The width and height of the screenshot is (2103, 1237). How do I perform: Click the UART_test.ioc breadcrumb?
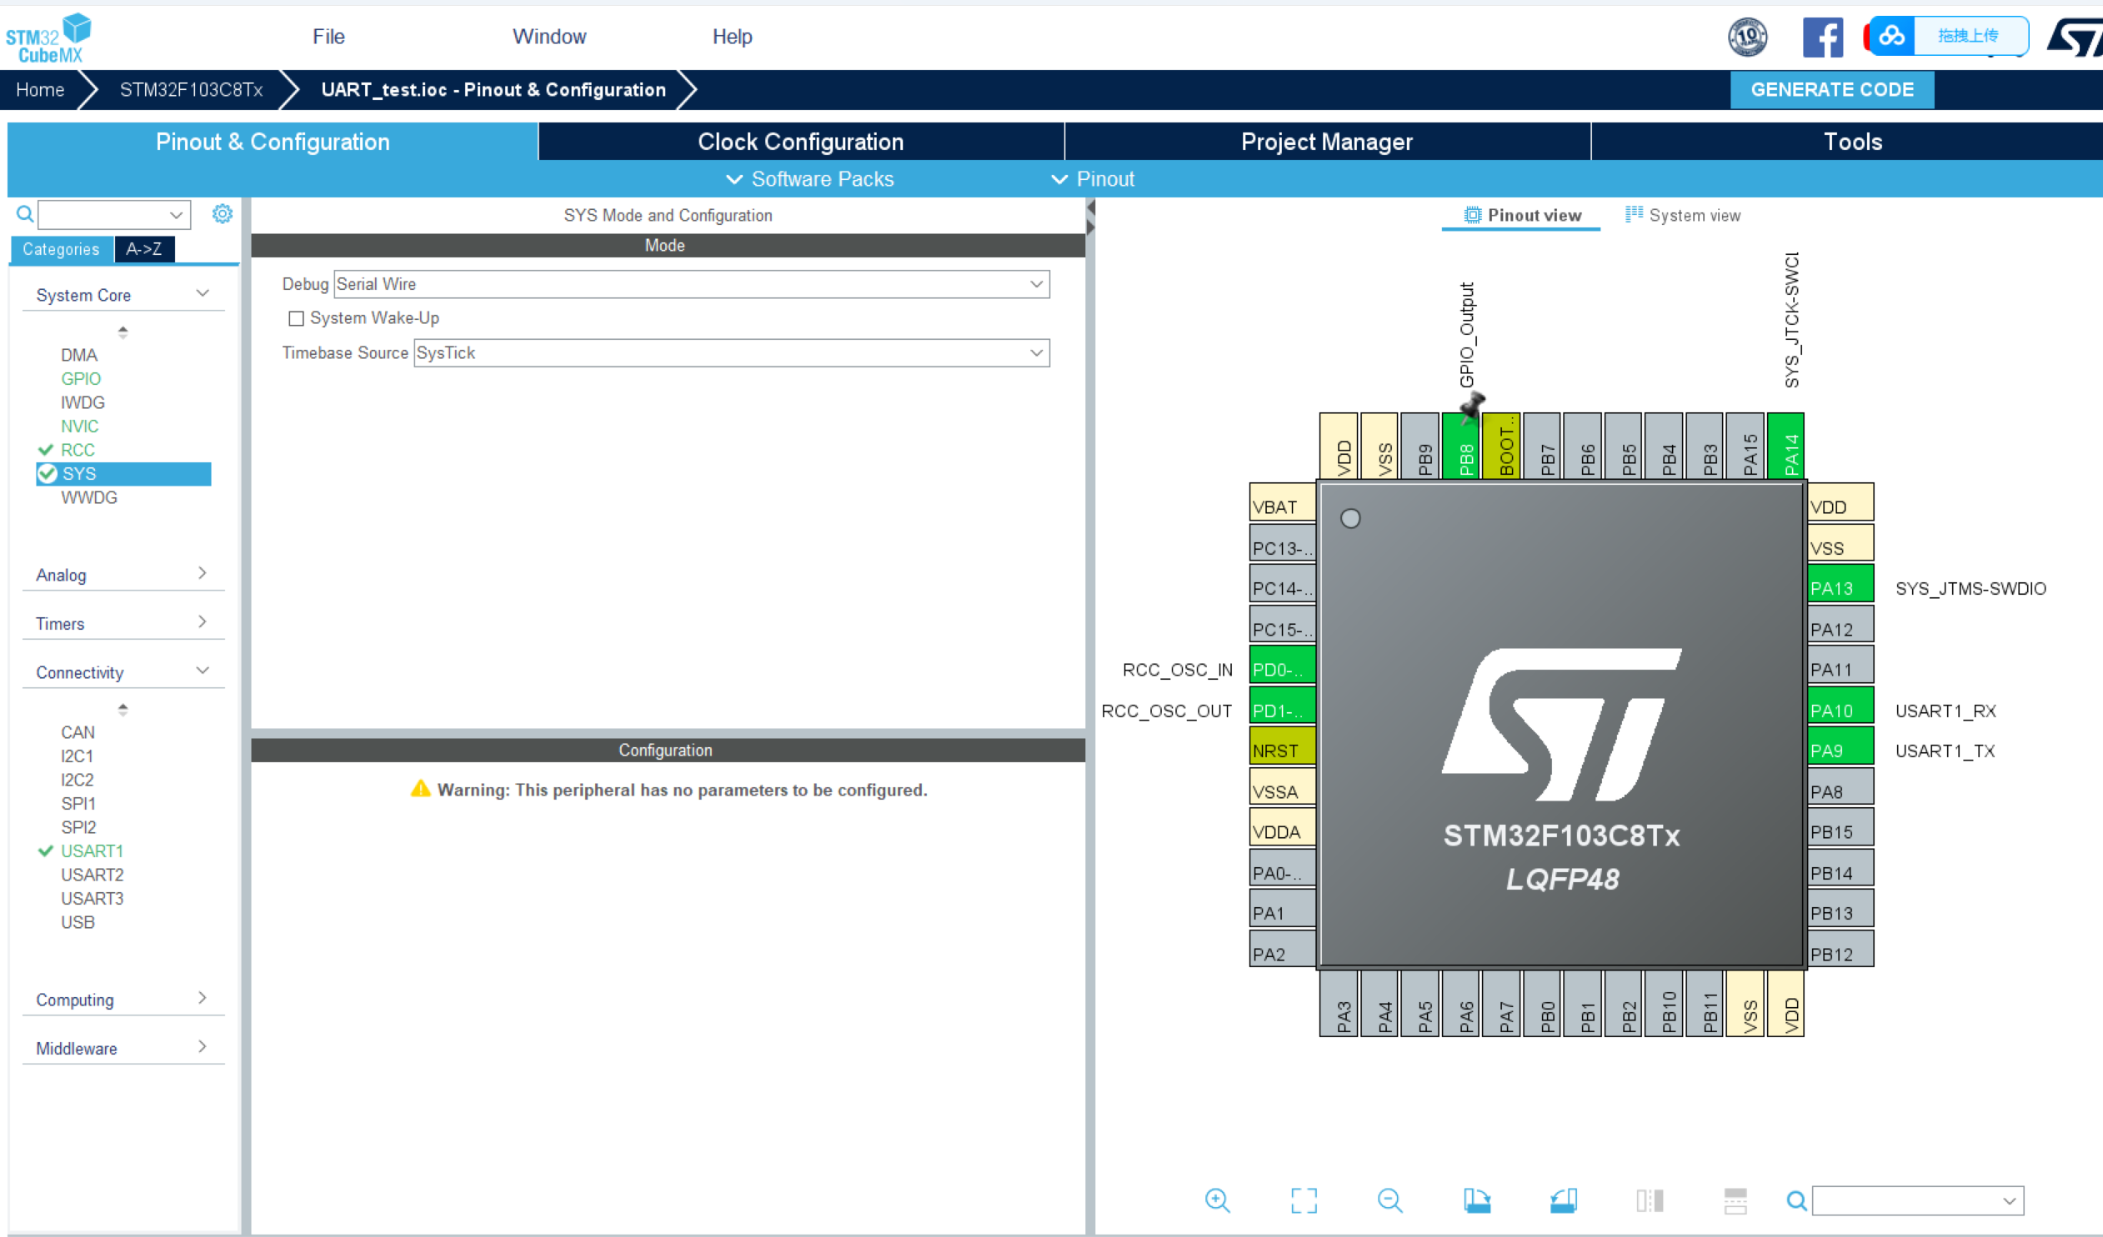[x=493, y=89]
